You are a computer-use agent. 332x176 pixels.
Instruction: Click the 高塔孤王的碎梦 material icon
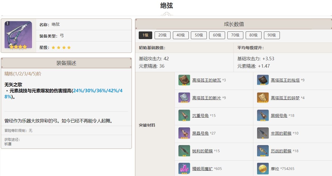(263, 98)
